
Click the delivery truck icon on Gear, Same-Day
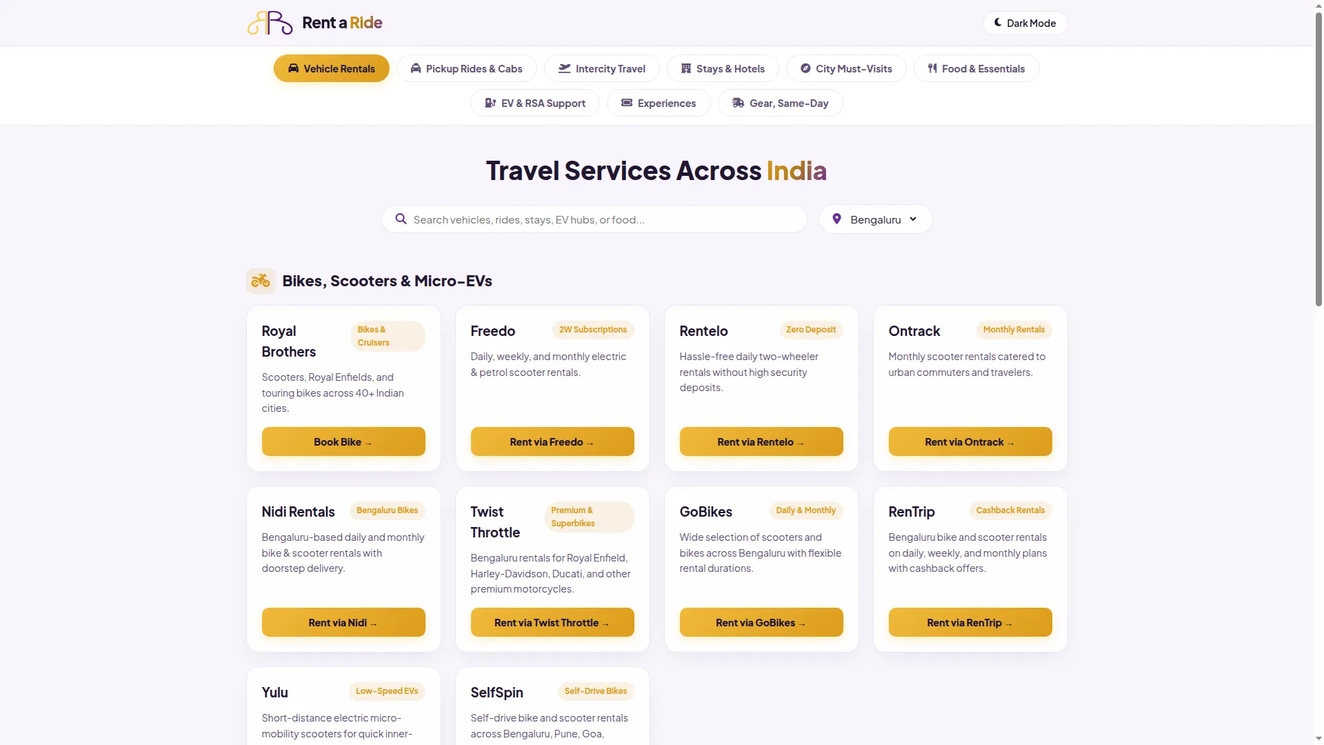point(738,103)
